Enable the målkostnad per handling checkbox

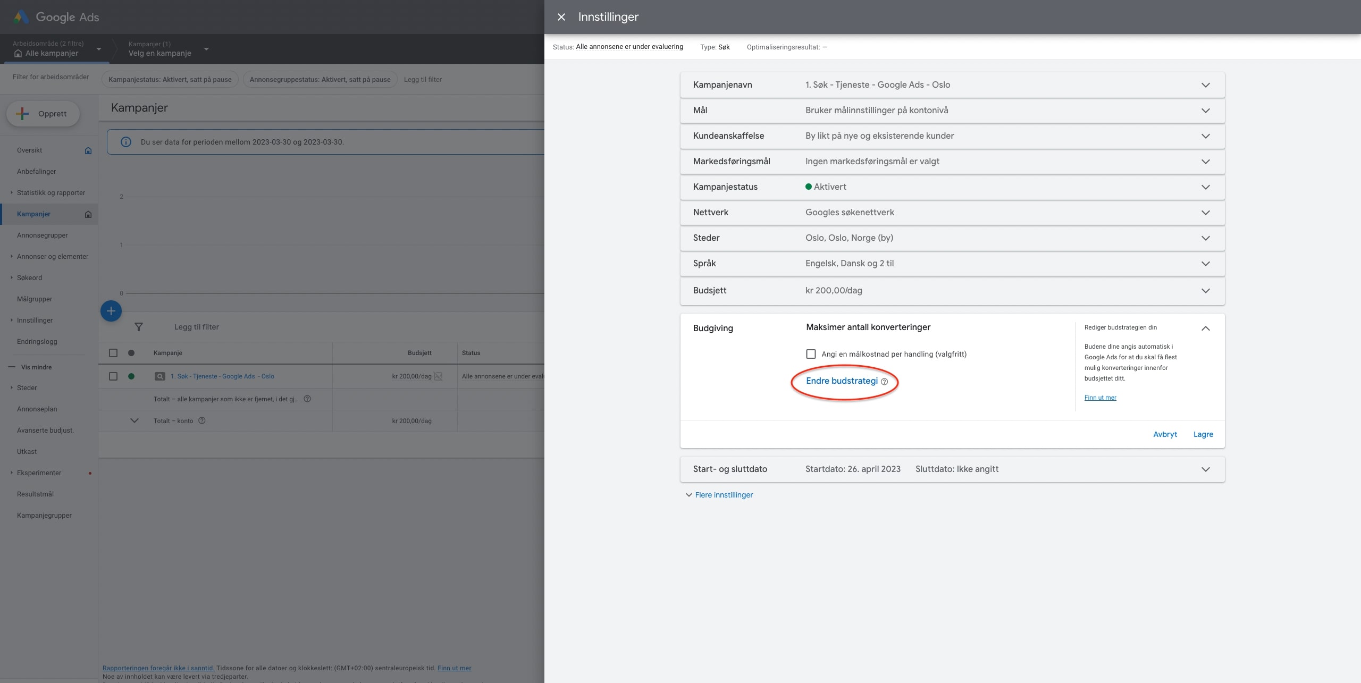[x=811, y=354]
